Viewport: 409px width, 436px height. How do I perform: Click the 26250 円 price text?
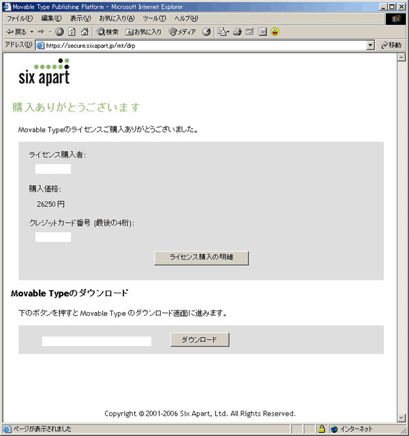point(50,204)
